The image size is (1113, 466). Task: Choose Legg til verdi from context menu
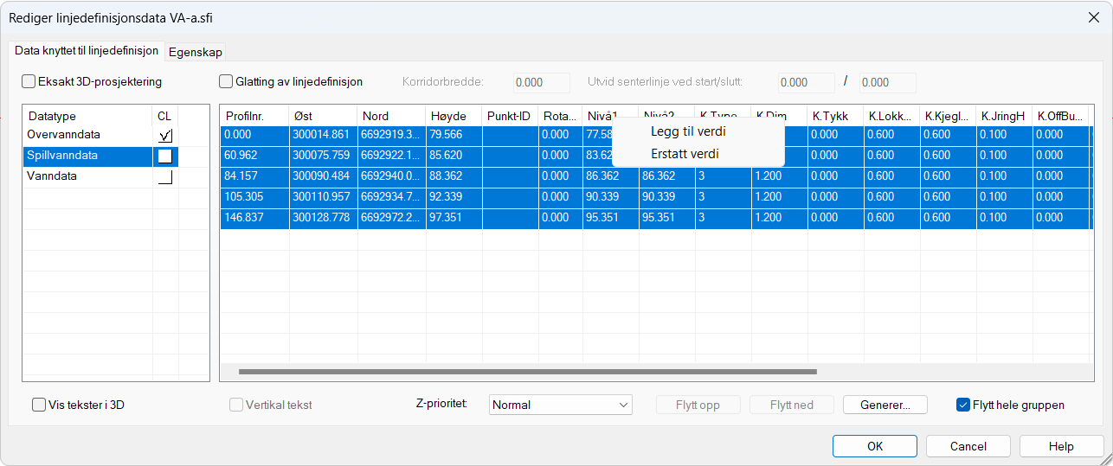[x=688, y=131]
